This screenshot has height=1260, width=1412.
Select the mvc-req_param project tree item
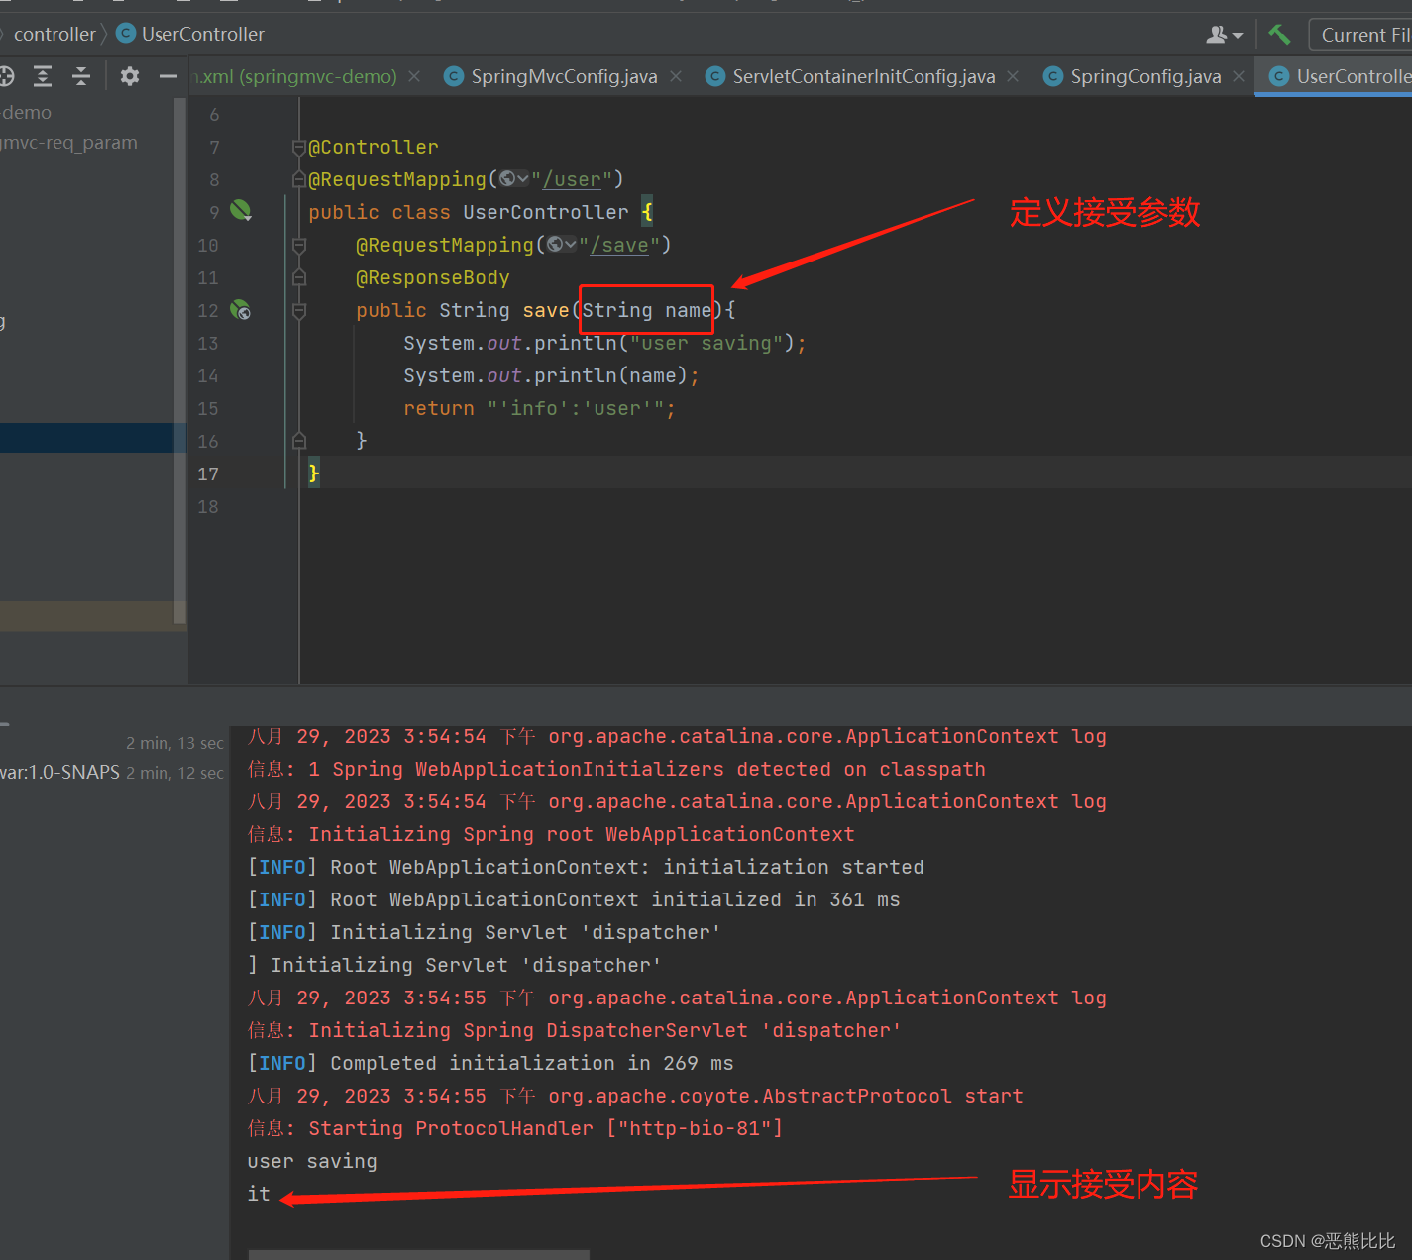coord(68,143)
